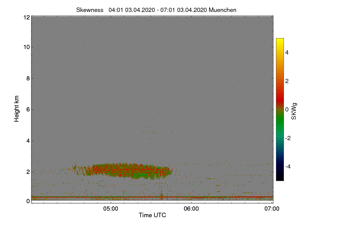Click the height tick label 0
Screen dimensions: 359x239
pos(28,201)
